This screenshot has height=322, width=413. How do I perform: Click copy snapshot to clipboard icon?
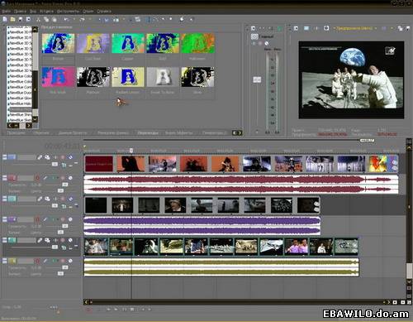(x=400, y=28)
